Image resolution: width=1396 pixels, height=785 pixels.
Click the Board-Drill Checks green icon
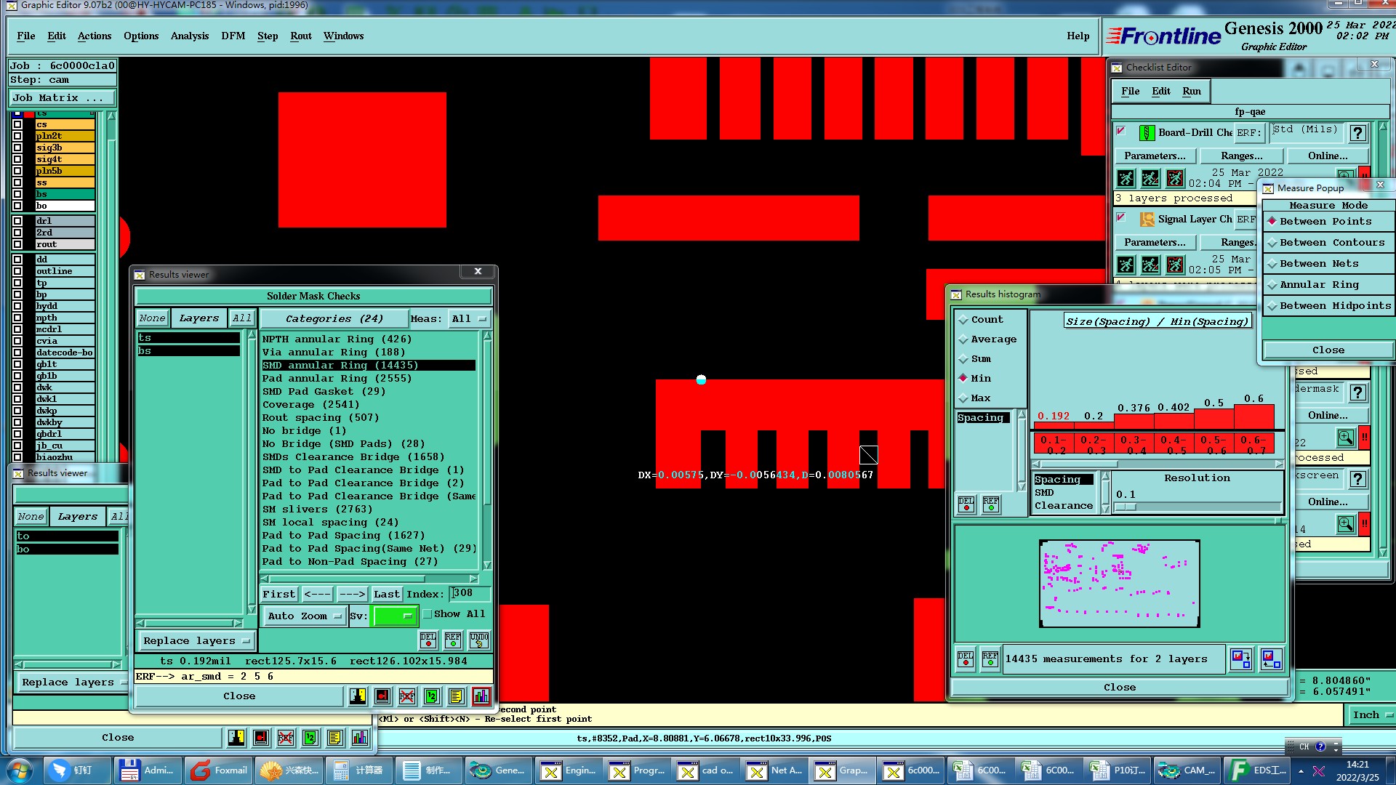(x=1147, y=132)
